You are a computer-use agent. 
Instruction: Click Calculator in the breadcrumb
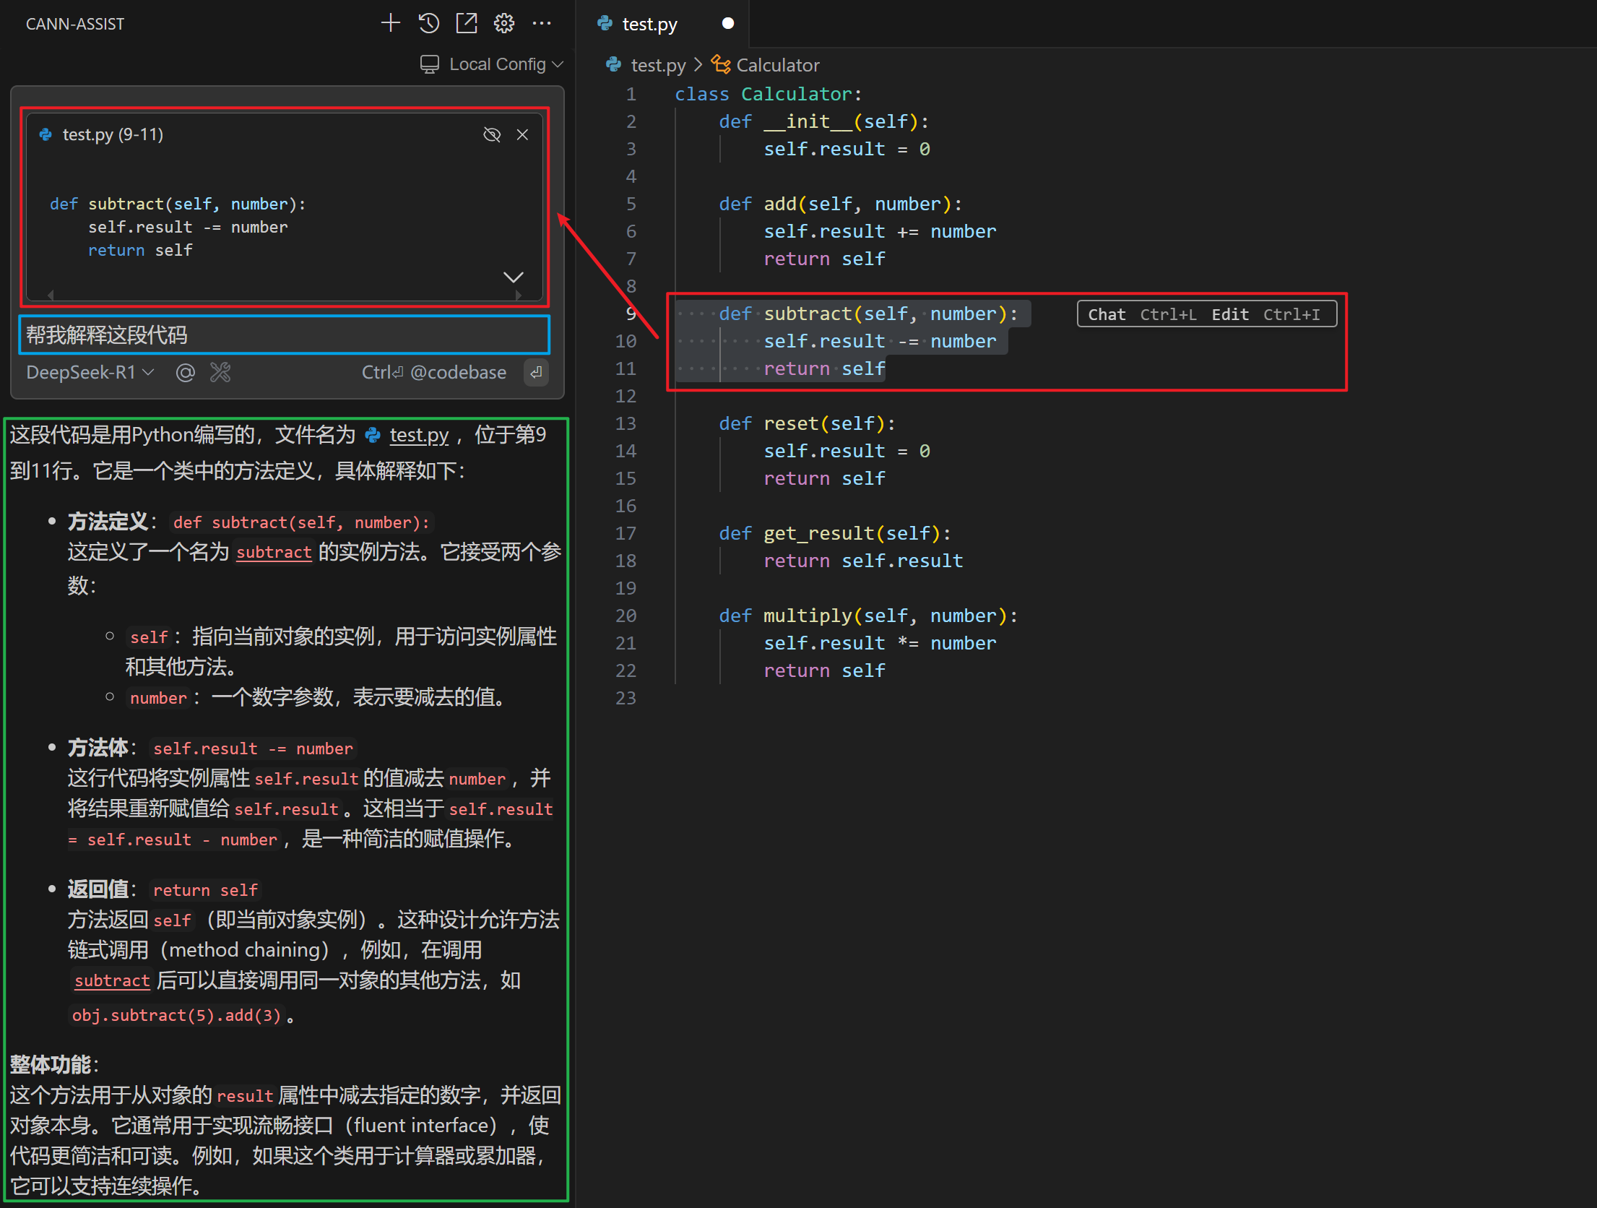(x=777, y=65)
